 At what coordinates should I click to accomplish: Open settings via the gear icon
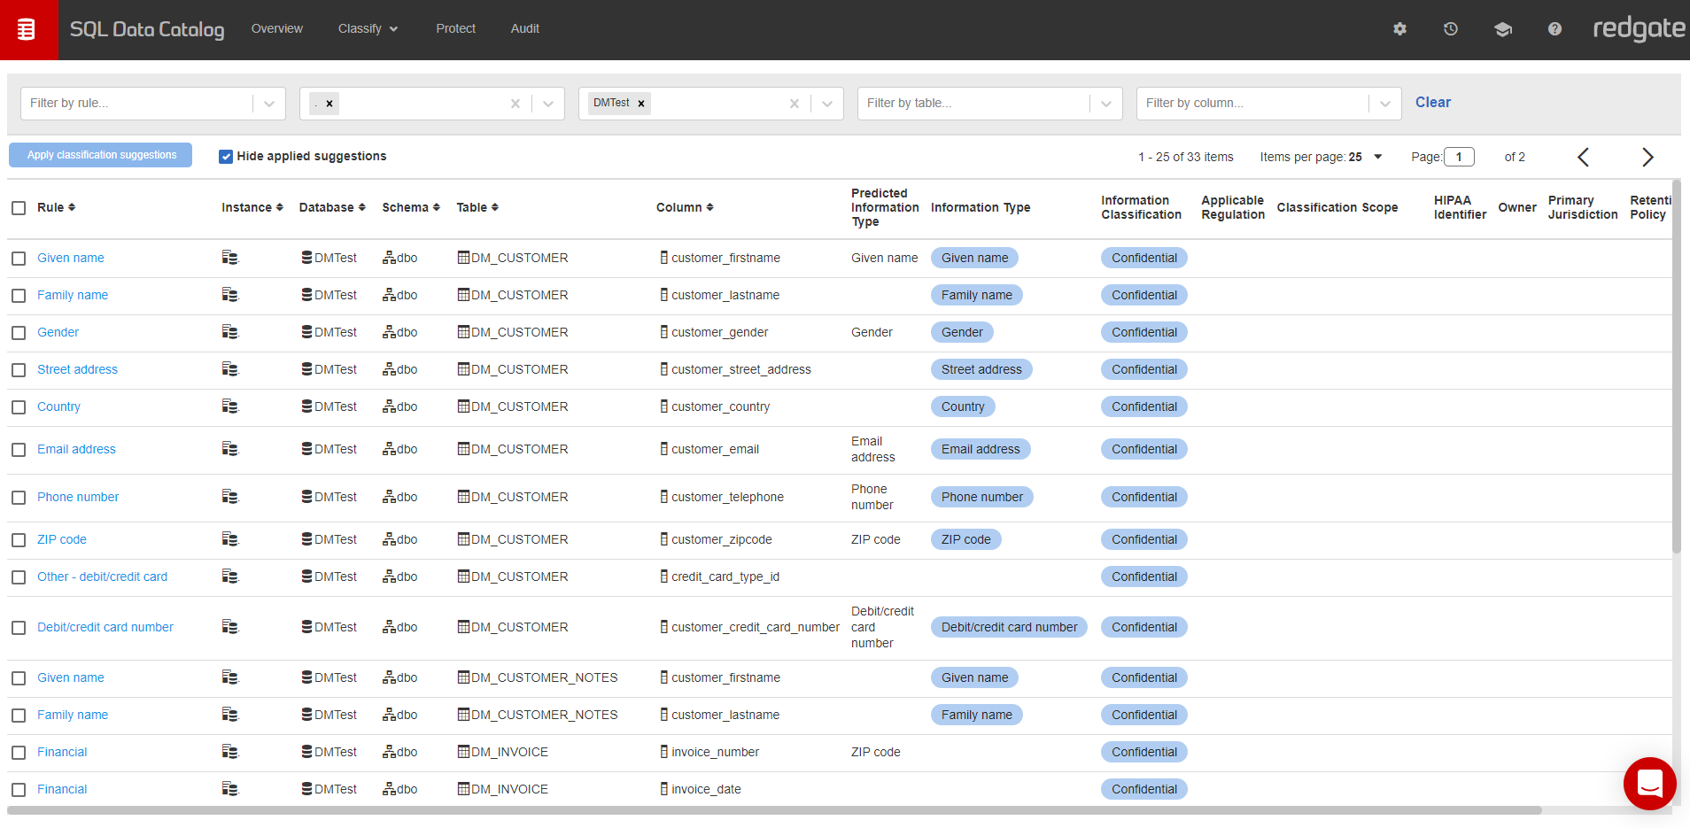click(x=1399, y=29)
